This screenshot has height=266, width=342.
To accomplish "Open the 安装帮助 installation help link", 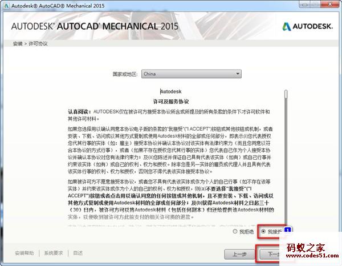I will (x=25, y=253).
